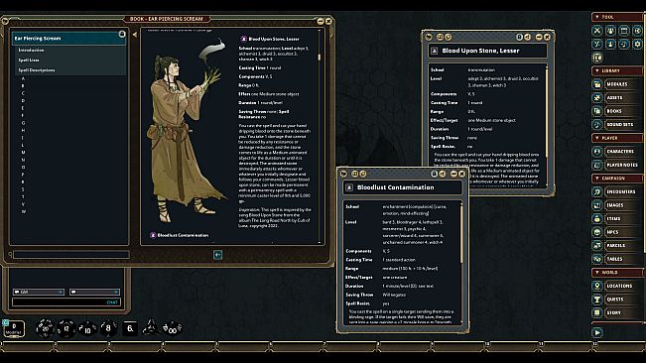Image resolution: width=646 pixels, height=363 pixels.
Task: Click the spell type icon beside Bloodlust Contamination title
Action: click(349, 187)
